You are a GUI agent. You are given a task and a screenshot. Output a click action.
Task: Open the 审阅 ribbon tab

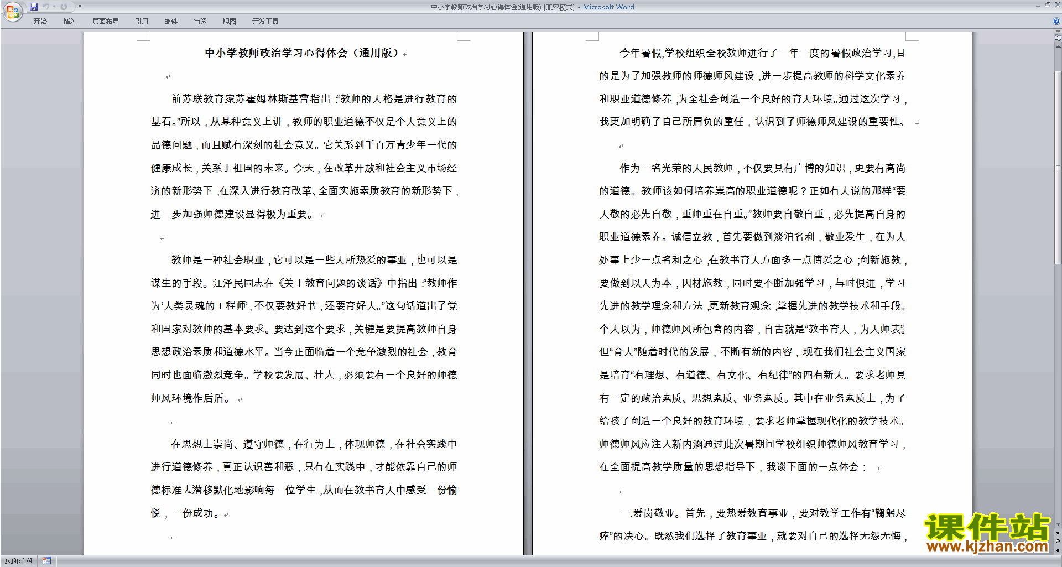point(200,22)
